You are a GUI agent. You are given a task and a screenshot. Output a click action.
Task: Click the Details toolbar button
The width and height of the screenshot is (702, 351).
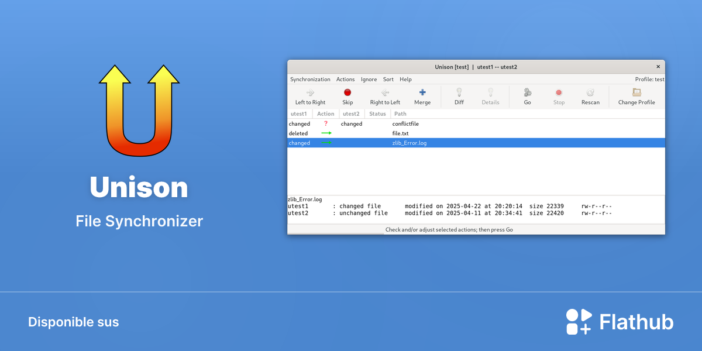490,97
